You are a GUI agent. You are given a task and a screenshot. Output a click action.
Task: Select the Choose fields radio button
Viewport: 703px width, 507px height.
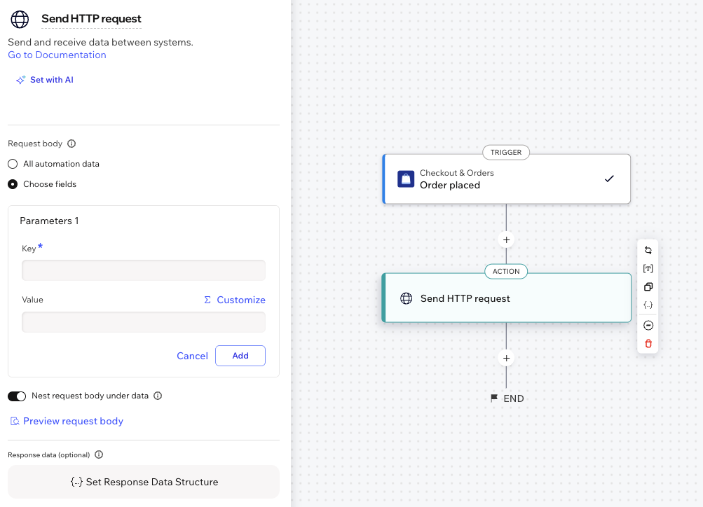tap(13, 184)
